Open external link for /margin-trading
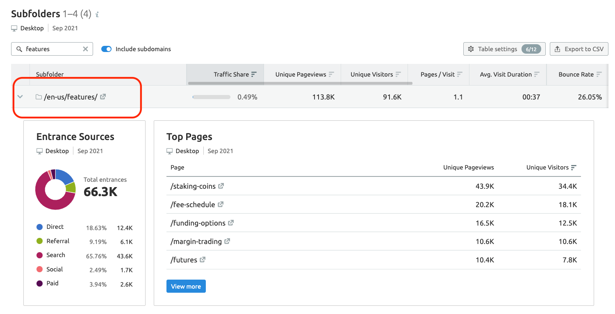 tap(227, 241)
